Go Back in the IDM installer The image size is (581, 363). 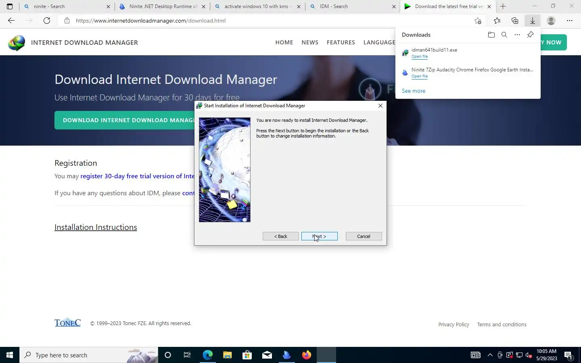[x=280, y=236]
